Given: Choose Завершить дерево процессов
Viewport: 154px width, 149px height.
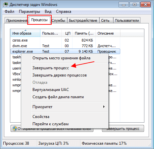Looking at the screenshot, I should (x=69, y=75).
